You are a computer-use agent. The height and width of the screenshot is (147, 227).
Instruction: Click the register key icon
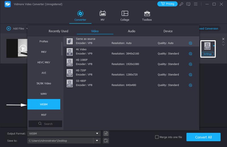click(181, 4)
